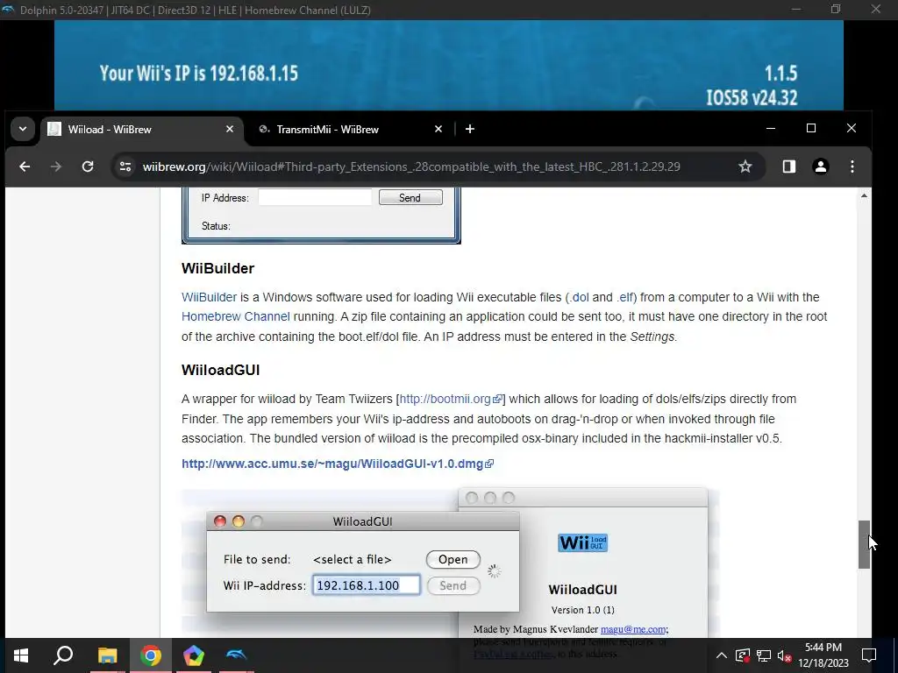The image size is (898, 673).
Task: Minimize the Chrome window
Action: (x=771, y=128)
